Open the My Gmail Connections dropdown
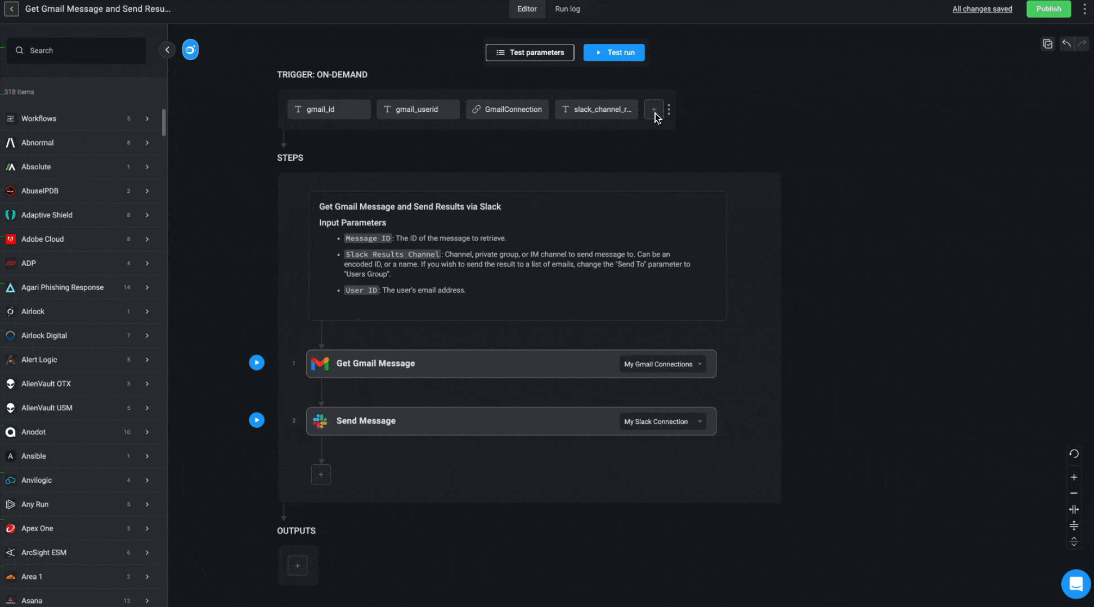 663,364
